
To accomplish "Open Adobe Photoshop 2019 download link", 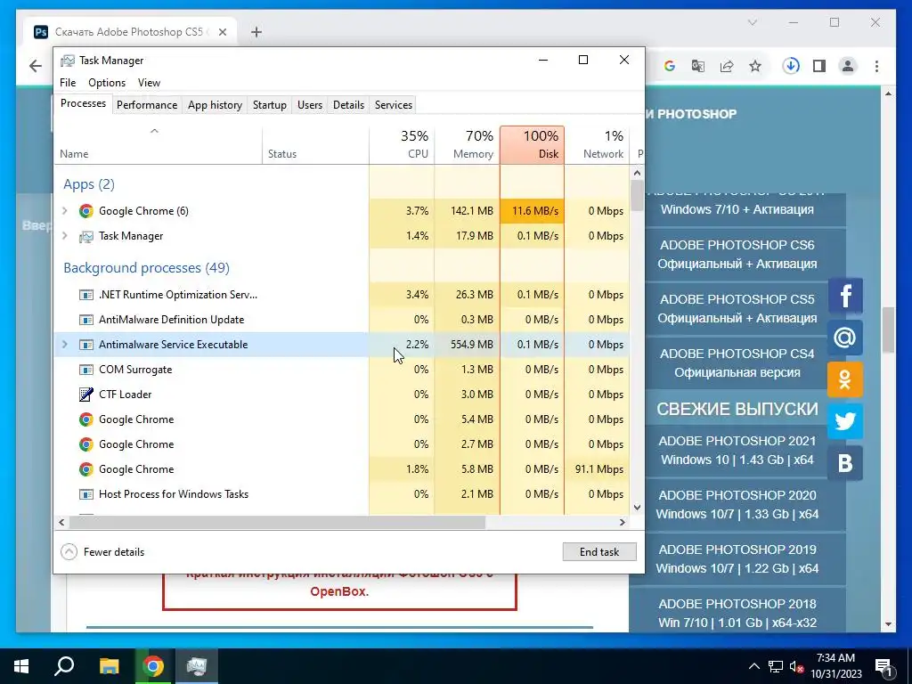I will [737, 559].
